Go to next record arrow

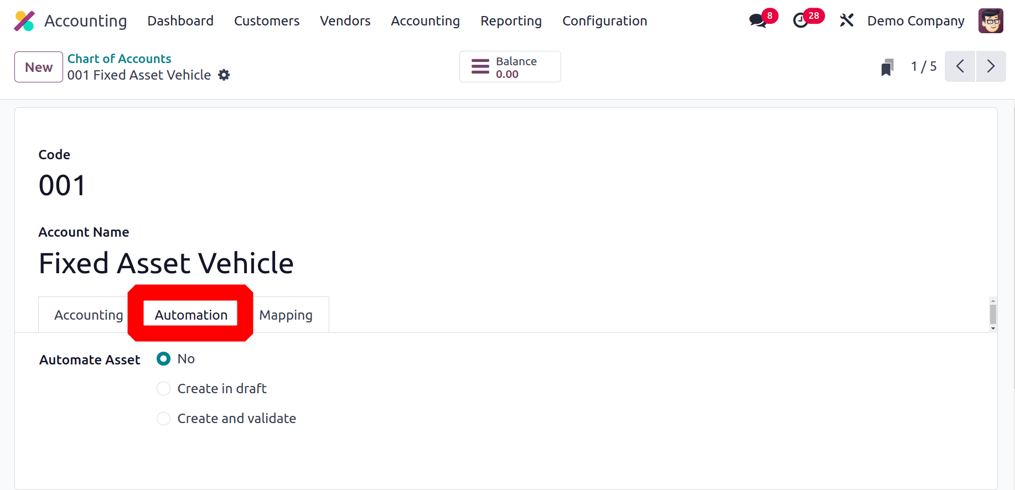991,66
